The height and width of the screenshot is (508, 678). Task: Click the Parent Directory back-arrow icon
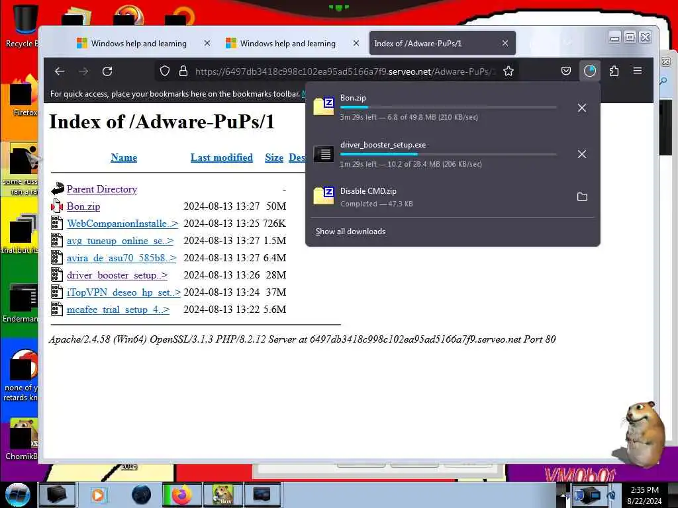(57, 189)
